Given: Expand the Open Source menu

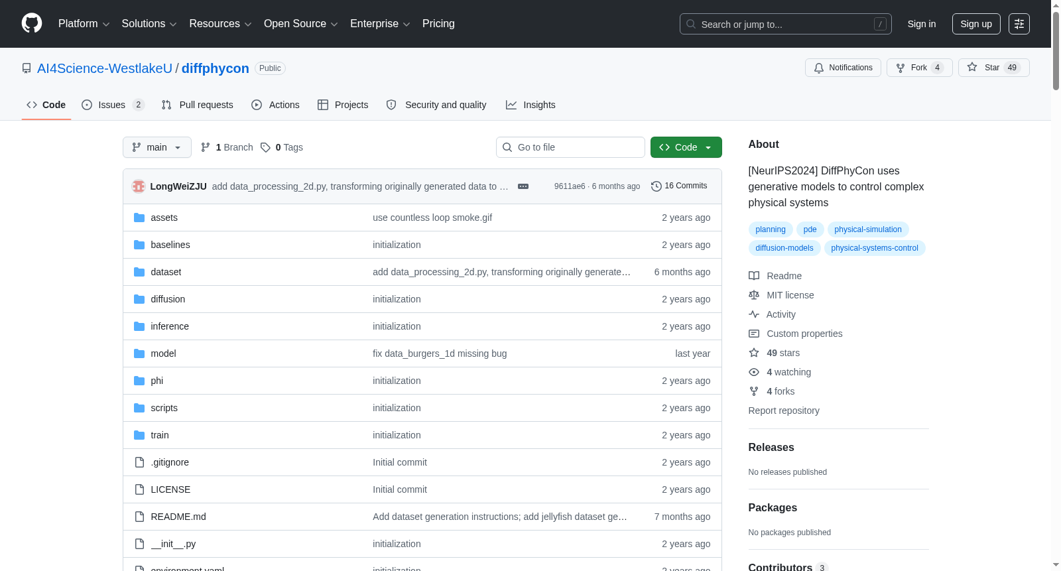Looking at the screenshot, I should click(301, 24).
